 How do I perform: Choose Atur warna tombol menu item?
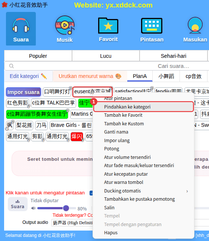click(x=143, y=182)
